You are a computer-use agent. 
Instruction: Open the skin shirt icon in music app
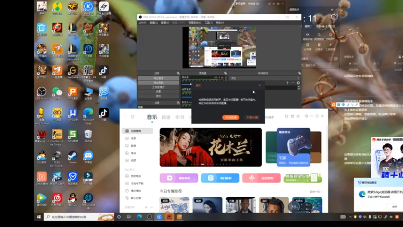pos(287,117)
